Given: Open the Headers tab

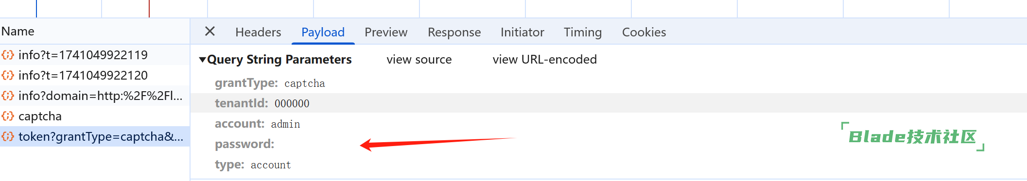Looking at the screenshot, I should (x=258, y=32).
